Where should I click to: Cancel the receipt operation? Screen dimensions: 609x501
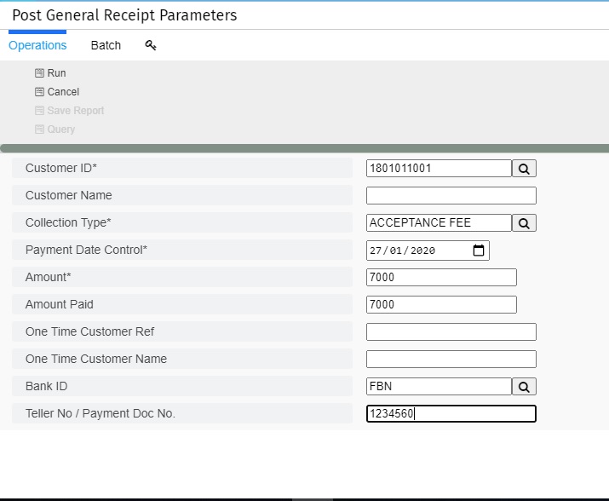pyautogui.click(x=63, y=92)
